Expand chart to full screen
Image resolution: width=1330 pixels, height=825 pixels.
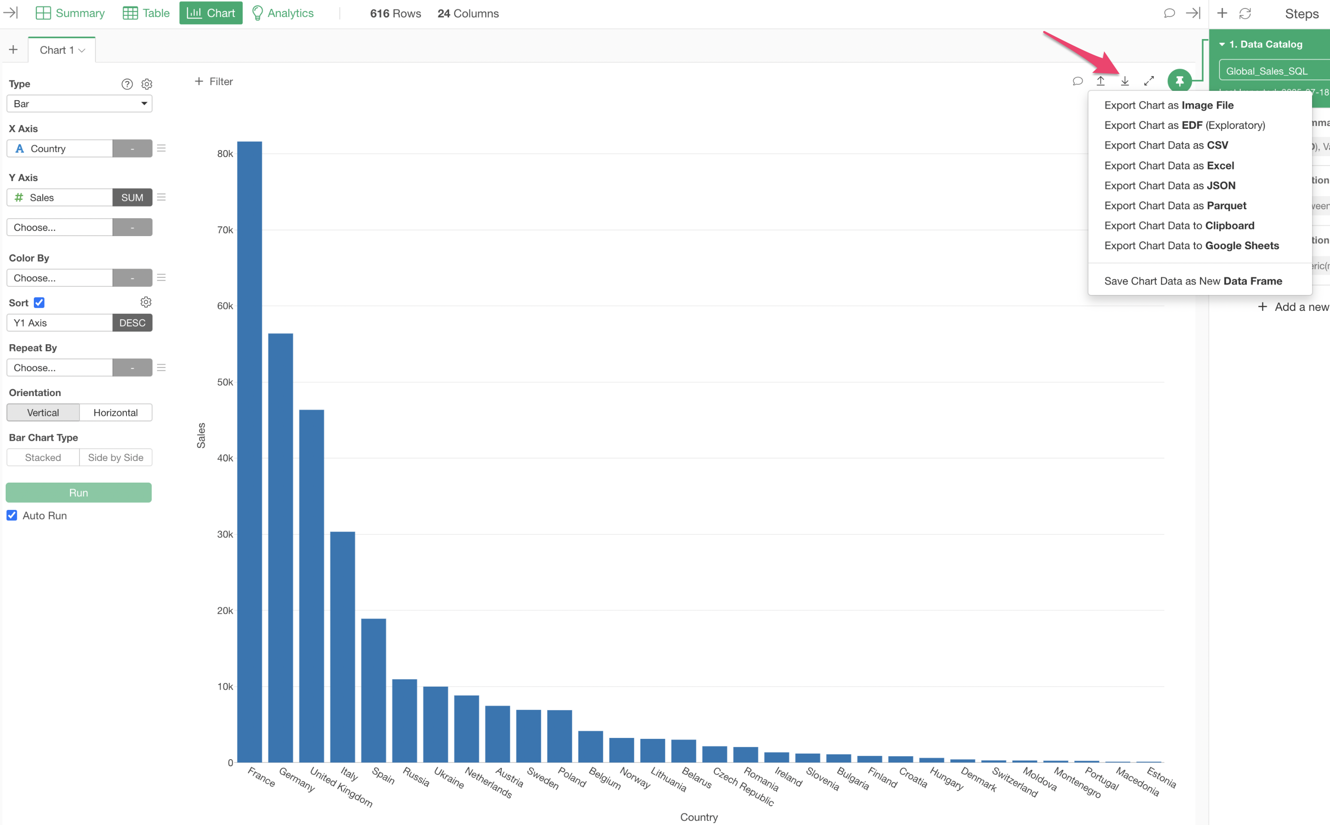(x=1149, y=81)
